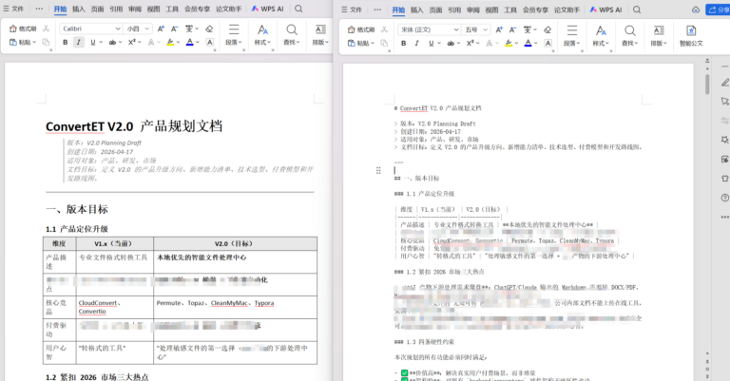The image size is (730, 381).
Task: Click Format Painter (格式刷) in left window
Action: tap(23, 29)
